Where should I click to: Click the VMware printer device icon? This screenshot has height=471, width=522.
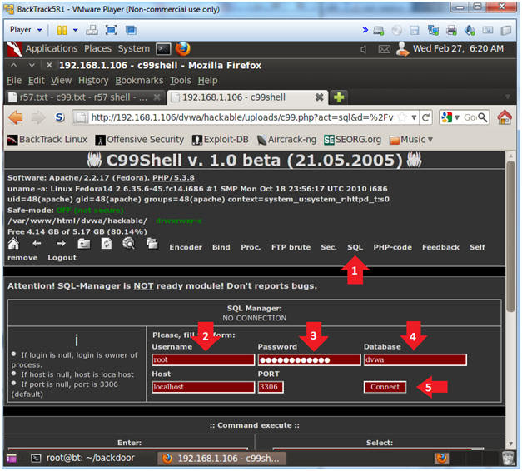click(451, 30)
